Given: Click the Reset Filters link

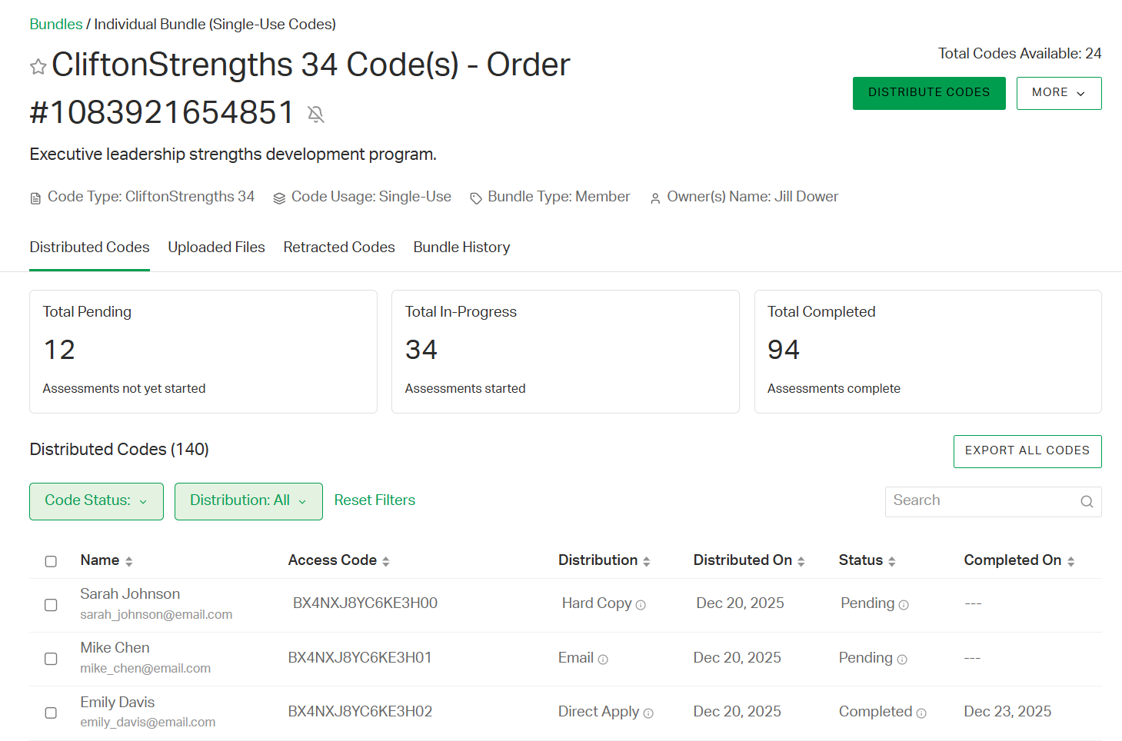Looking at the screenshot, I should (x=375, y=500).
